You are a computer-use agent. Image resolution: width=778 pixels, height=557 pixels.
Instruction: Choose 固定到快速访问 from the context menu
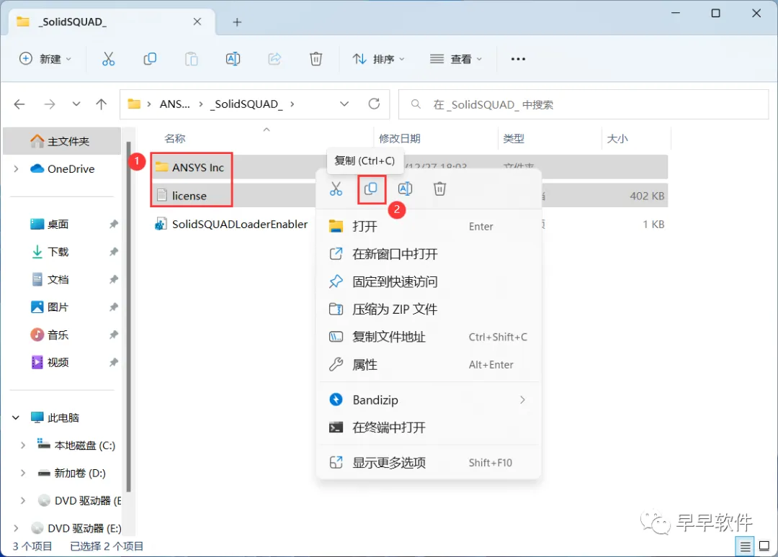coord(429,282)
